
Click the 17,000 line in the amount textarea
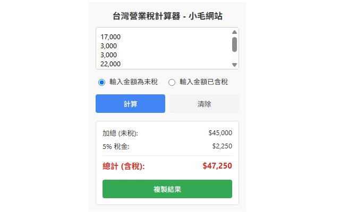pos(110,37)
